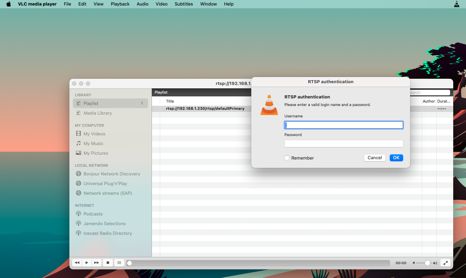Toggle the playlist view button
This screenshot has height=278, width=466.
119,262
